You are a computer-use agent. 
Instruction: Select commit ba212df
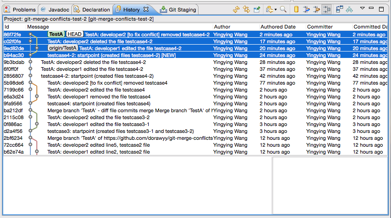pyautogui.click(x=195, y=110)
